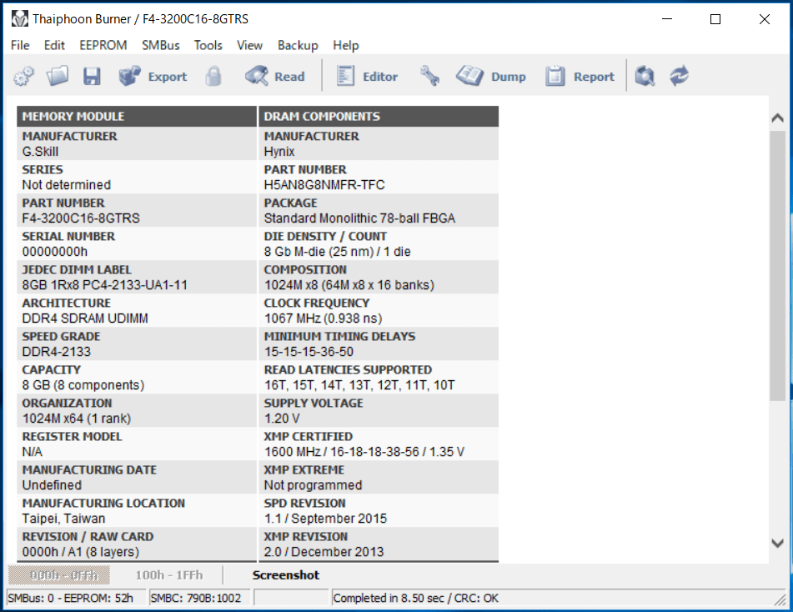Click the G.Skill manufacturer value

(41, 152)
